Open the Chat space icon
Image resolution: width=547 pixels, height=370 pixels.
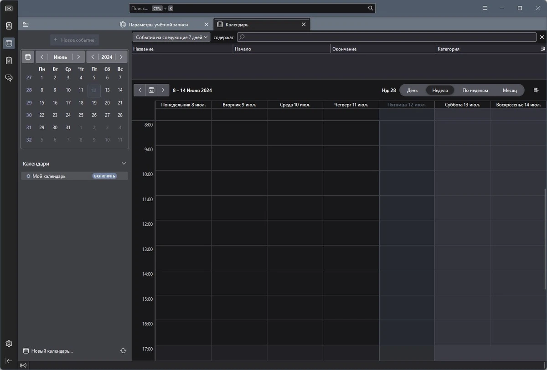tap(9, 78)
